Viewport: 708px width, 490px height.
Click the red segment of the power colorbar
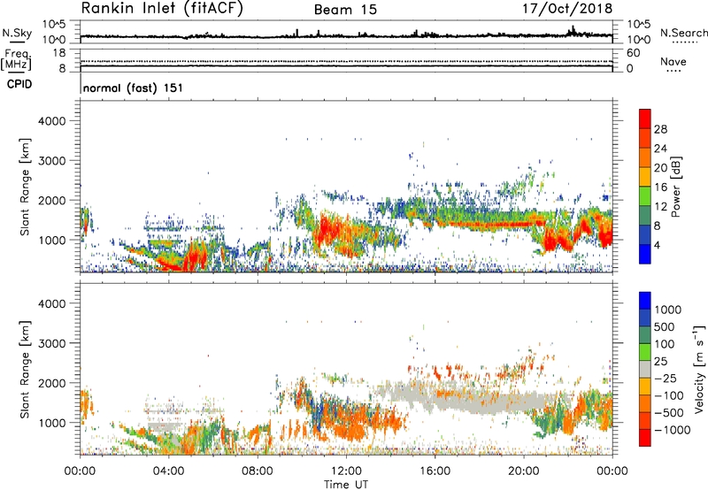click(x=645, y=119)
